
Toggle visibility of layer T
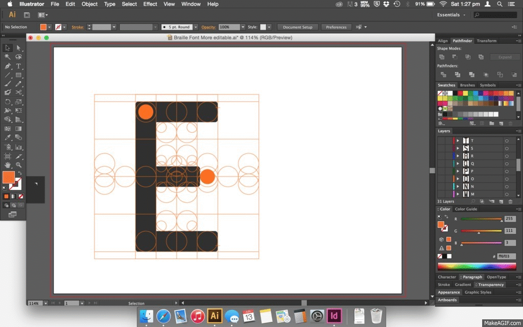click(441, 141)
